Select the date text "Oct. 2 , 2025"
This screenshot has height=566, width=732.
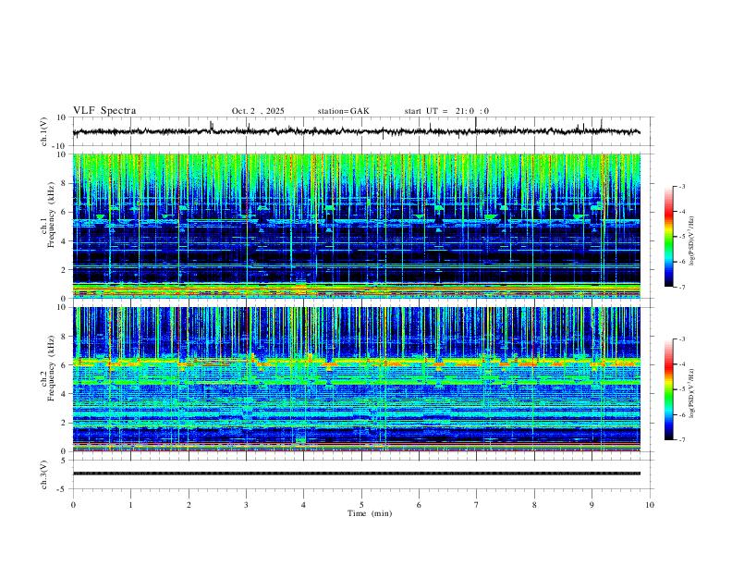point(258,111)
